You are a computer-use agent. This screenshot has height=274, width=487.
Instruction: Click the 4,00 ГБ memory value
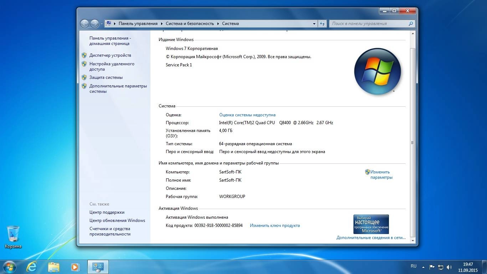pos(226,131)
